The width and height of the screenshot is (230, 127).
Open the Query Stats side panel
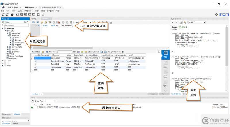click(x=166, y=84)
